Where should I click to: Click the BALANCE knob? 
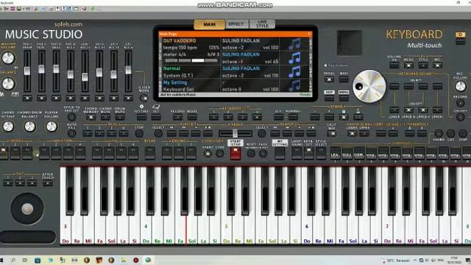click(8, 84)
